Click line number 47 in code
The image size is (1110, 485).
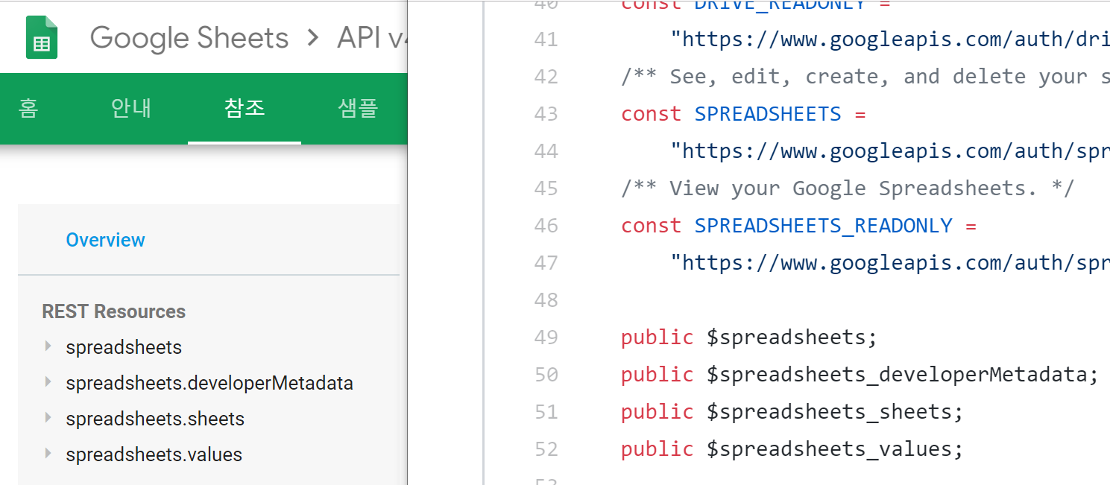[x=546, y=263]
